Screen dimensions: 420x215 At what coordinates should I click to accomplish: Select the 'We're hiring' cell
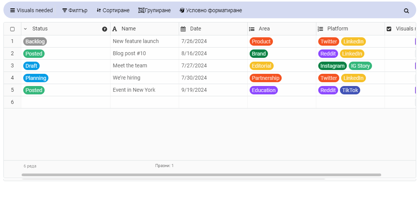[145, 78]
